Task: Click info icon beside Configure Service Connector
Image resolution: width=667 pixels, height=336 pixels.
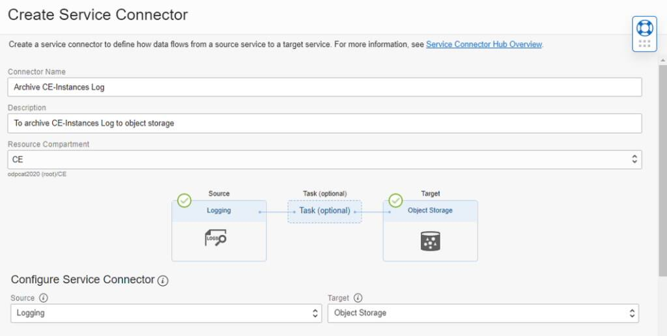Action: pyautogui.click(x=163, y=281)
